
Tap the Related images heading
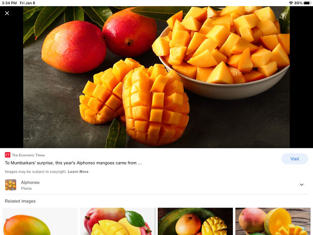[x=20, y=201]
